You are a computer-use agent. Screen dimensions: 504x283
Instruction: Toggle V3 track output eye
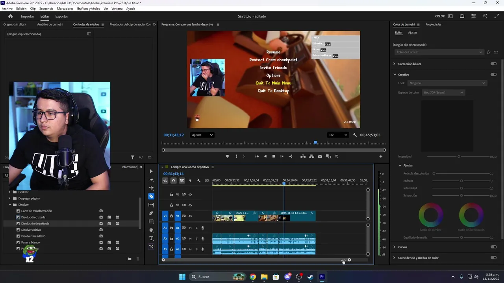(190, 195)
